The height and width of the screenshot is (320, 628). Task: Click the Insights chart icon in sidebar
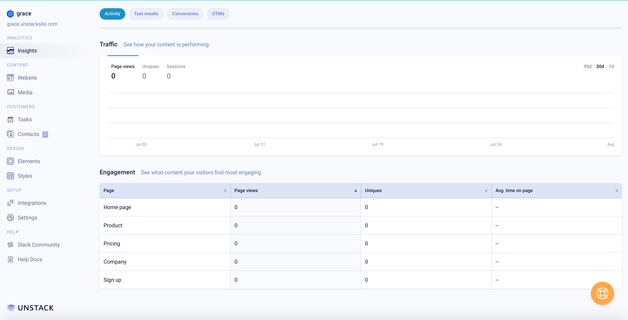click(x=10, y=51)
